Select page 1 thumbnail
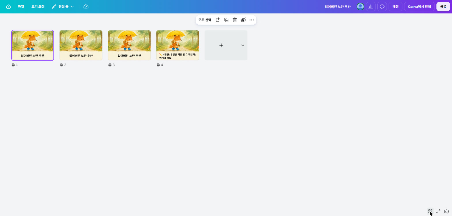This screenshot has height=216, width=452. click(x=33, y=45)
